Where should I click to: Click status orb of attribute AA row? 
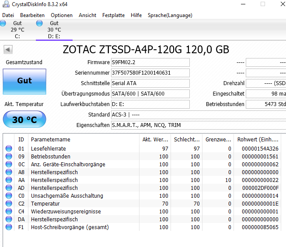tap(9, 180)
